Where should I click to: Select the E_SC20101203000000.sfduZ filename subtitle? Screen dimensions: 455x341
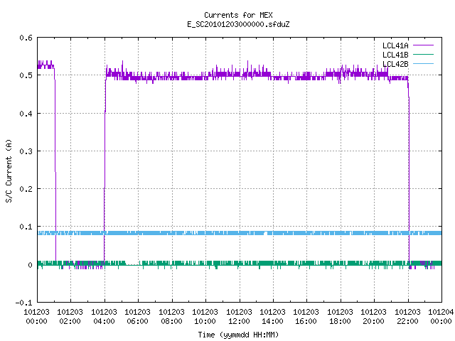[238, 24]
